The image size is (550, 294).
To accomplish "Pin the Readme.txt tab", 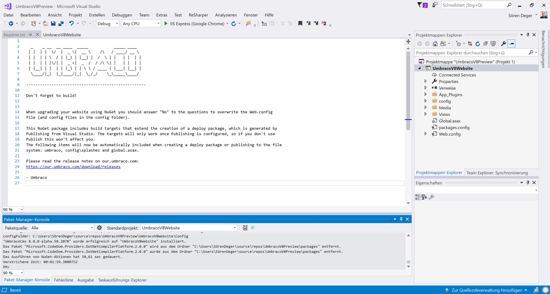I will click(30, 35).
